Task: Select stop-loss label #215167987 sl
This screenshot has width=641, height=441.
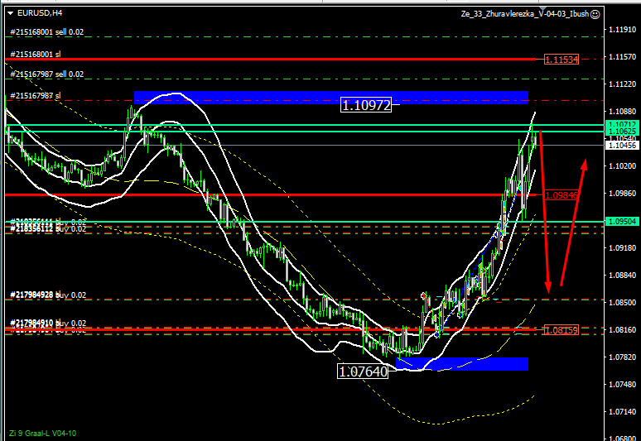Action: point(36,95)
